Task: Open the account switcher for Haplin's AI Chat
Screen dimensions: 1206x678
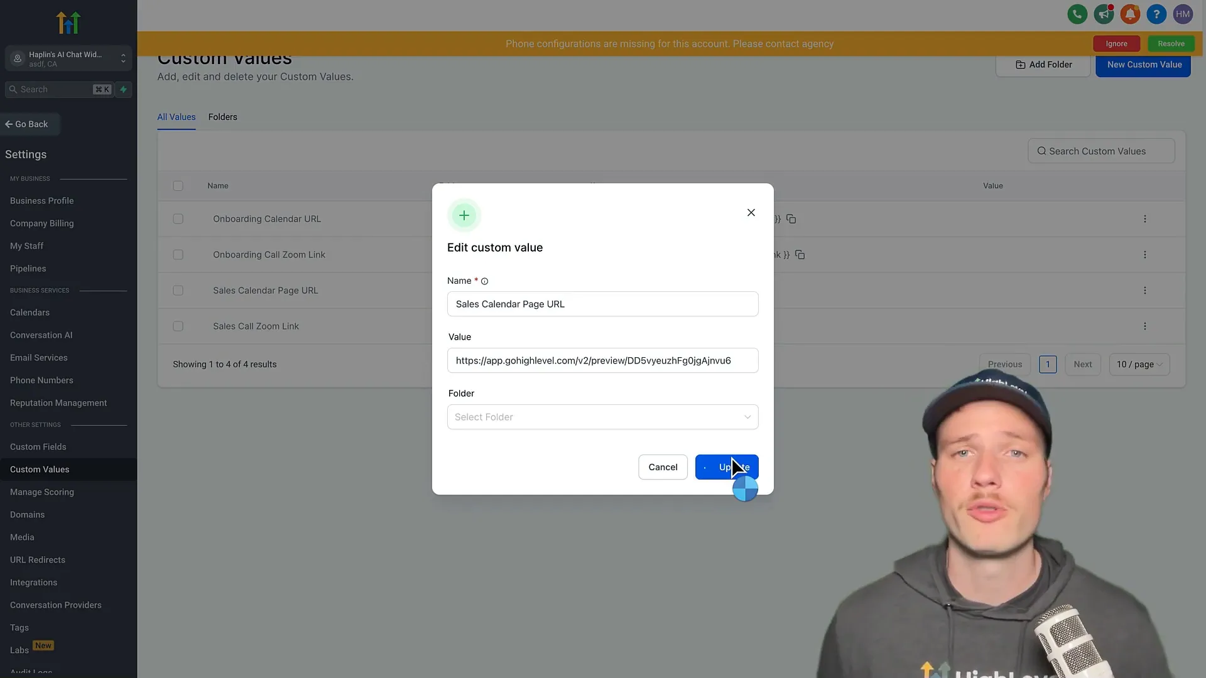Action: tap(68, 58)
